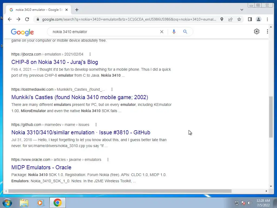This screenshot has height=208, width=277.
Task: Click the location pin icon in the address bar
Action: point(222,19)
